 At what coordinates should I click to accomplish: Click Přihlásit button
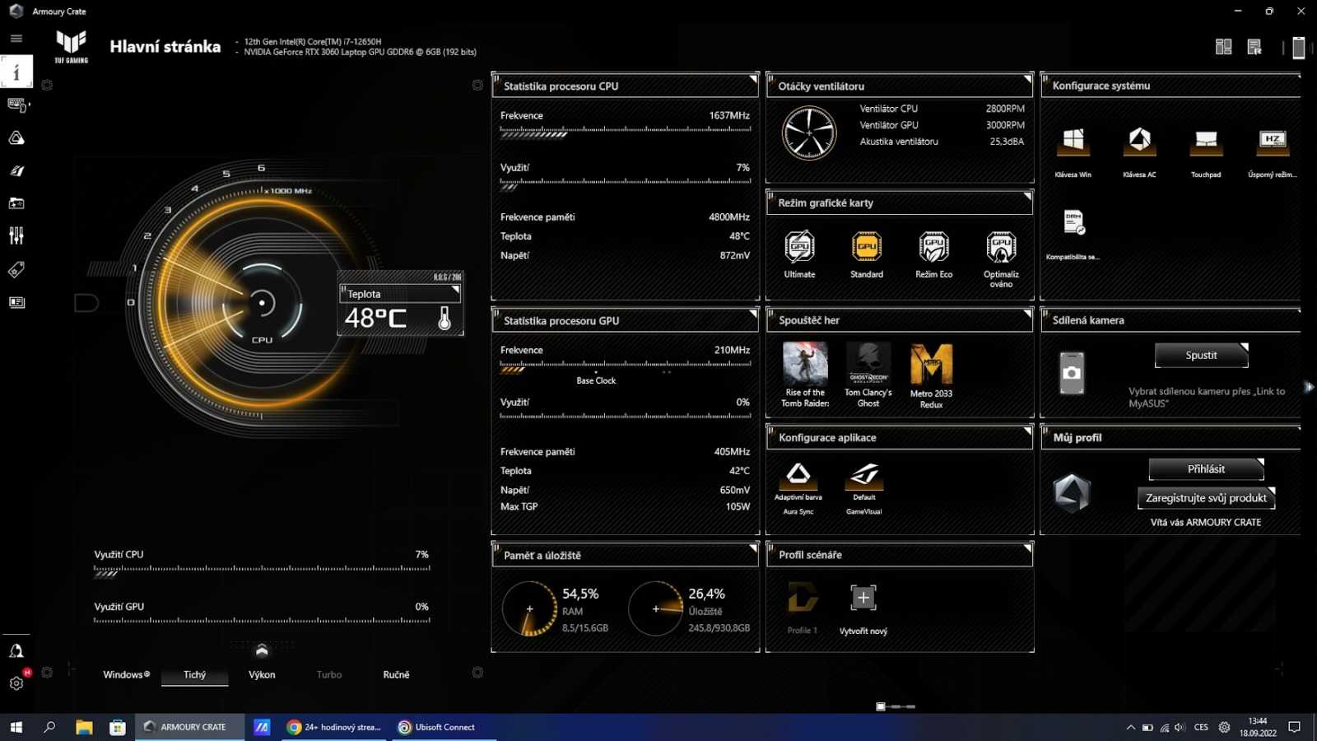pyautogui.click(x=1207, y=469)
